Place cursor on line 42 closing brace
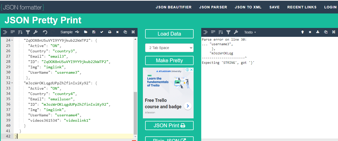The width and height of the screenshot is (338, 141). point(16,136)
